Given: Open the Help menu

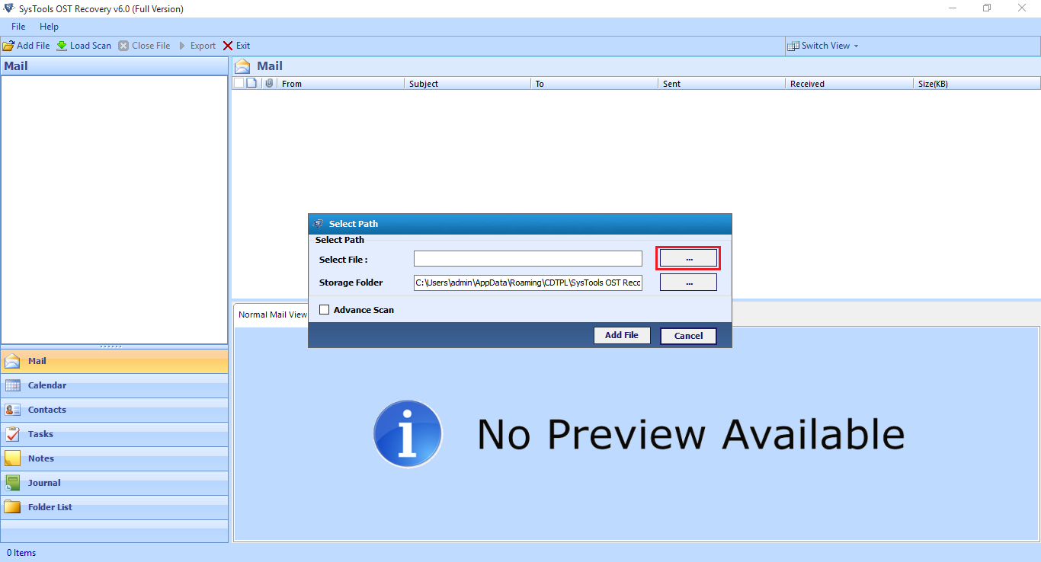Looking at the screenshot, I should [x=49, y=27].
